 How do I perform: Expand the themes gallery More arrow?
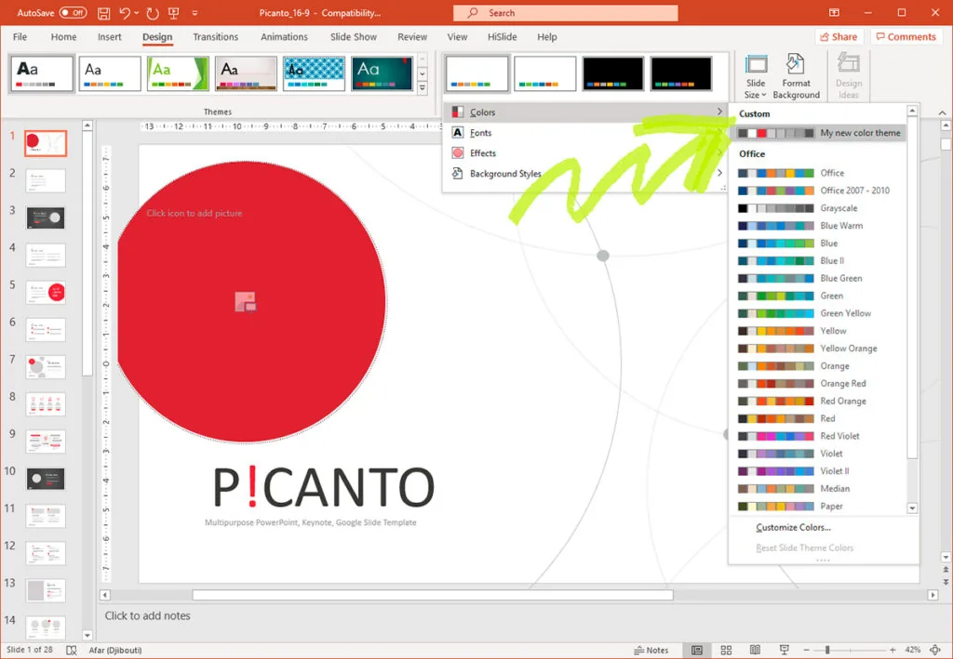point(423,88)
